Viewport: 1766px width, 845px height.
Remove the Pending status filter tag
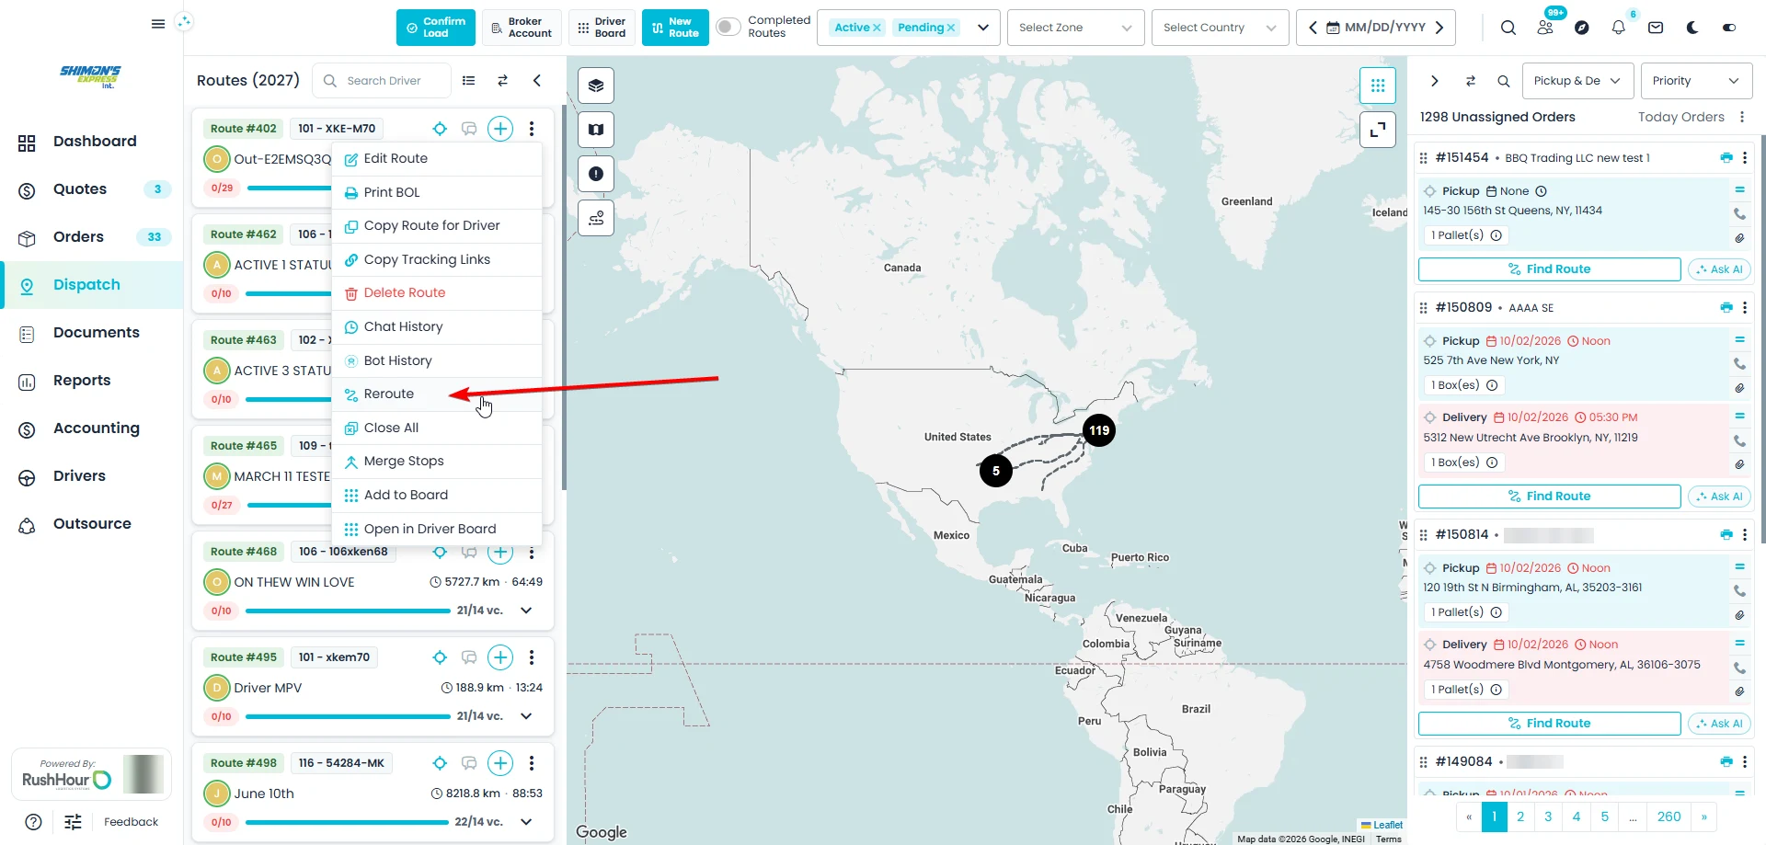[951, 28]
